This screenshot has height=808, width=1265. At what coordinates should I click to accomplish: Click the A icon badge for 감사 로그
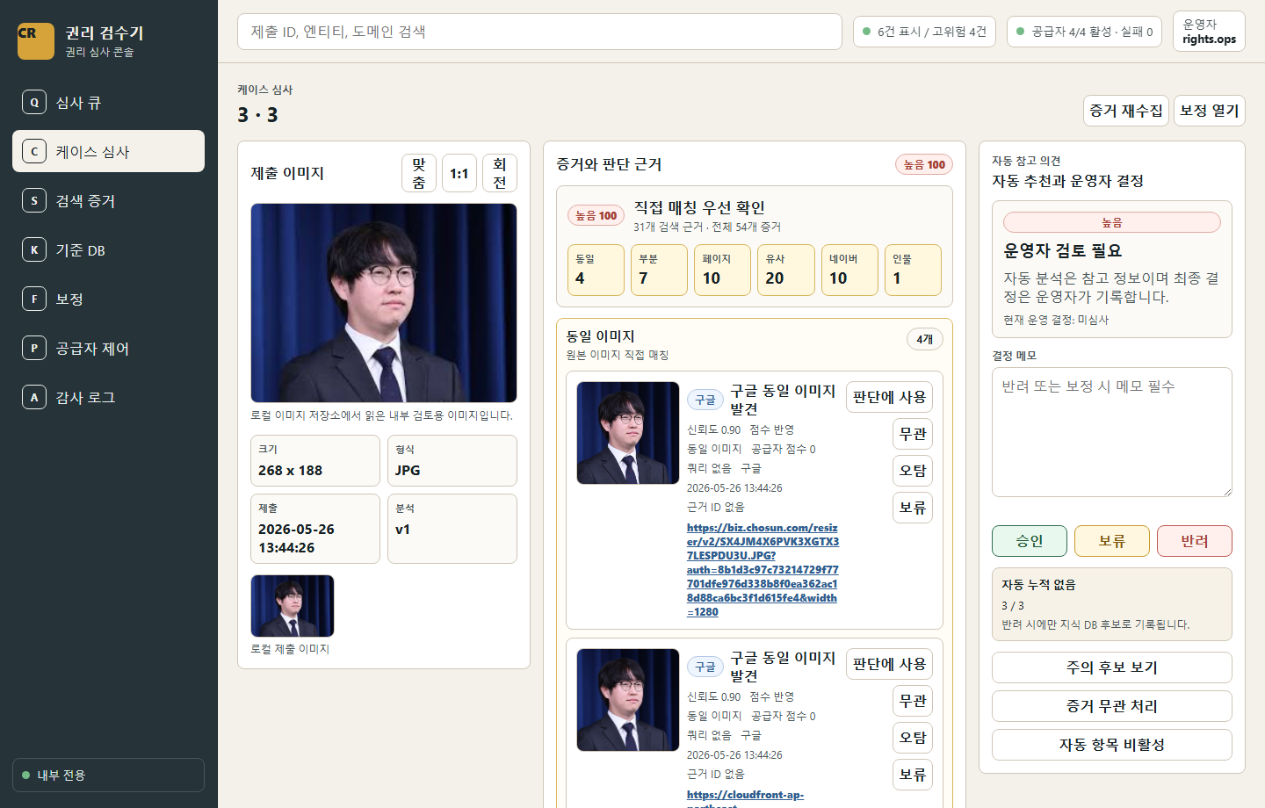click(x=34, y=397)
